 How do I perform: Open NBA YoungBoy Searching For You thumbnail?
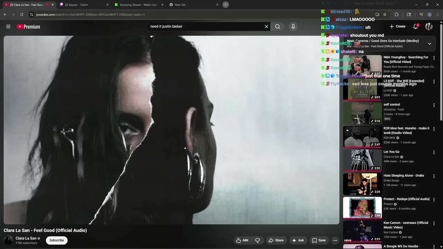362,66
